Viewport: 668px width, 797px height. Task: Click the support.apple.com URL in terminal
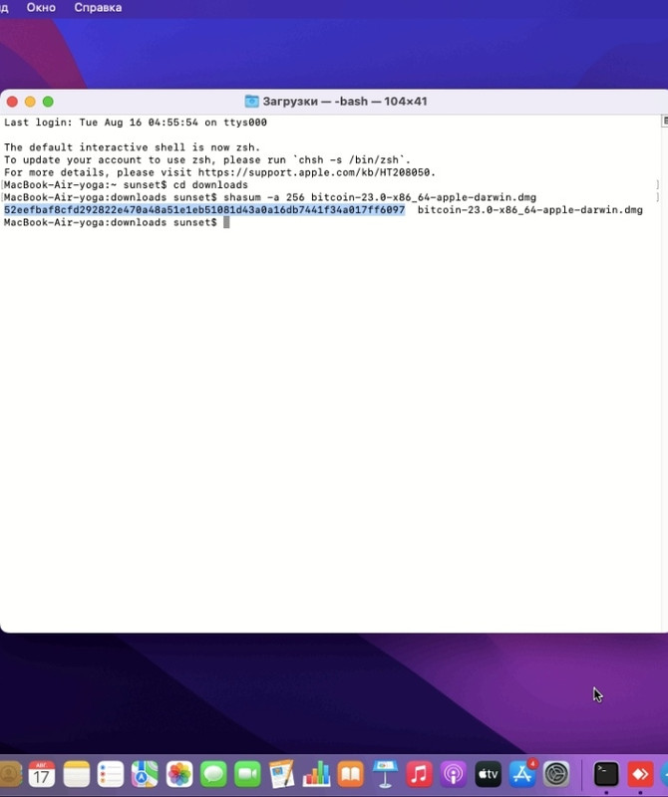pos(316,172)
